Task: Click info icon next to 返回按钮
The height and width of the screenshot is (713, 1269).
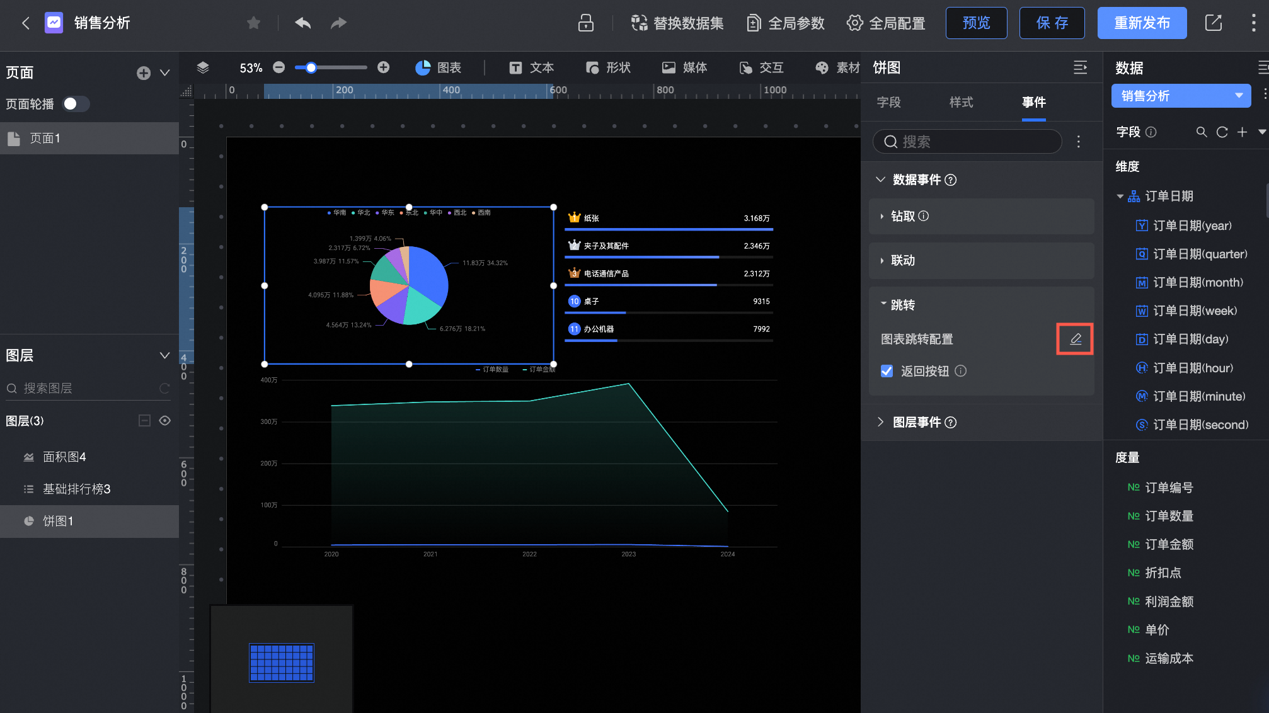Action: click(x=960, y=371)
